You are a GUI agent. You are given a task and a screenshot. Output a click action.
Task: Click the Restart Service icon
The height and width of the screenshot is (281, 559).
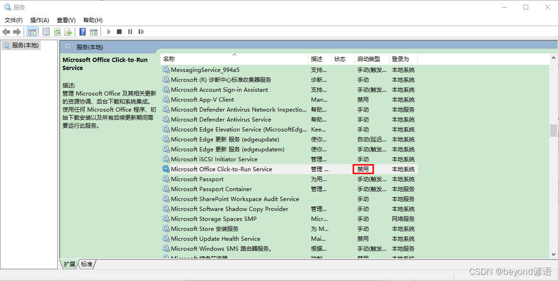[141, 32]
